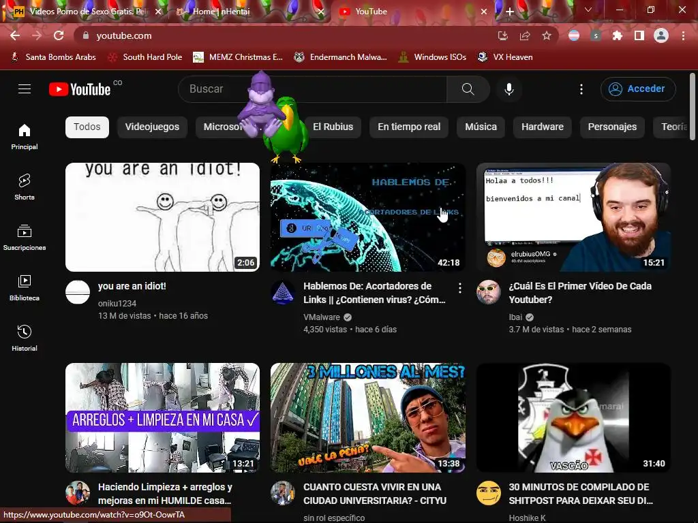Open the browser extensions puzzle icon
The width and height of the screenshot is (698, 523).
pos(617,35)
